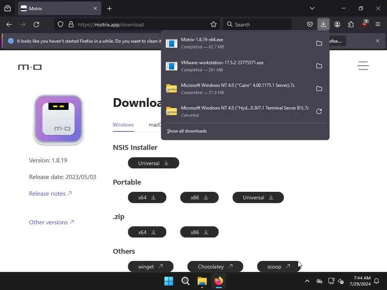Image resolution: width=387 pixels, height=290 pixels.
Task: Open a new browser tab
Action: [x=109, y=9]
